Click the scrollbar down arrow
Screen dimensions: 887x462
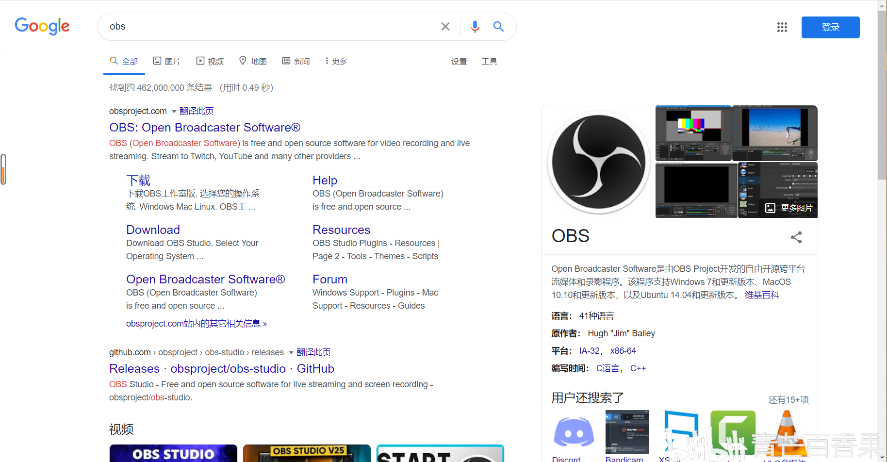coord(882,457)
